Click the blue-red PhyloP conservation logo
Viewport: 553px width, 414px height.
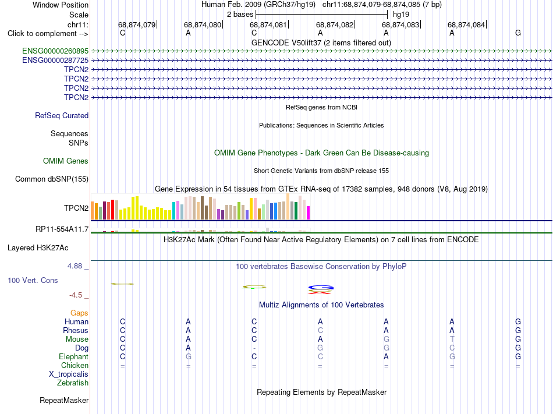tap(321, 289)
